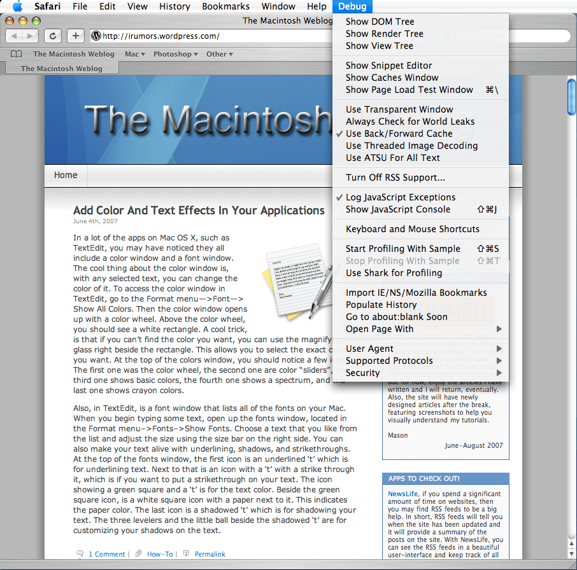Open the NewsLife link
The width and height of the screenshot is (577, 570).
402,494
